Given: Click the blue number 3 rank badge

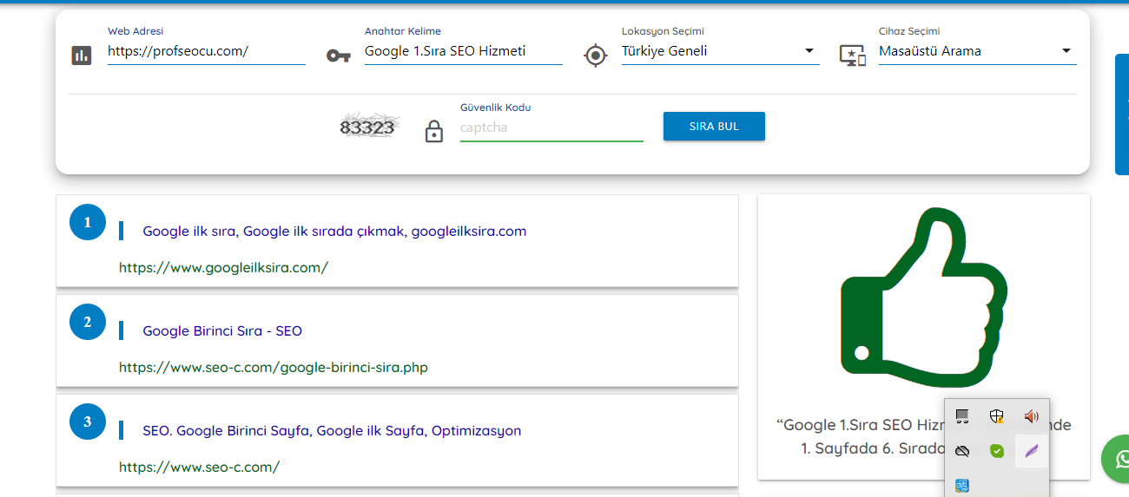Looking at the screenshot, I should tap(88, 422).
